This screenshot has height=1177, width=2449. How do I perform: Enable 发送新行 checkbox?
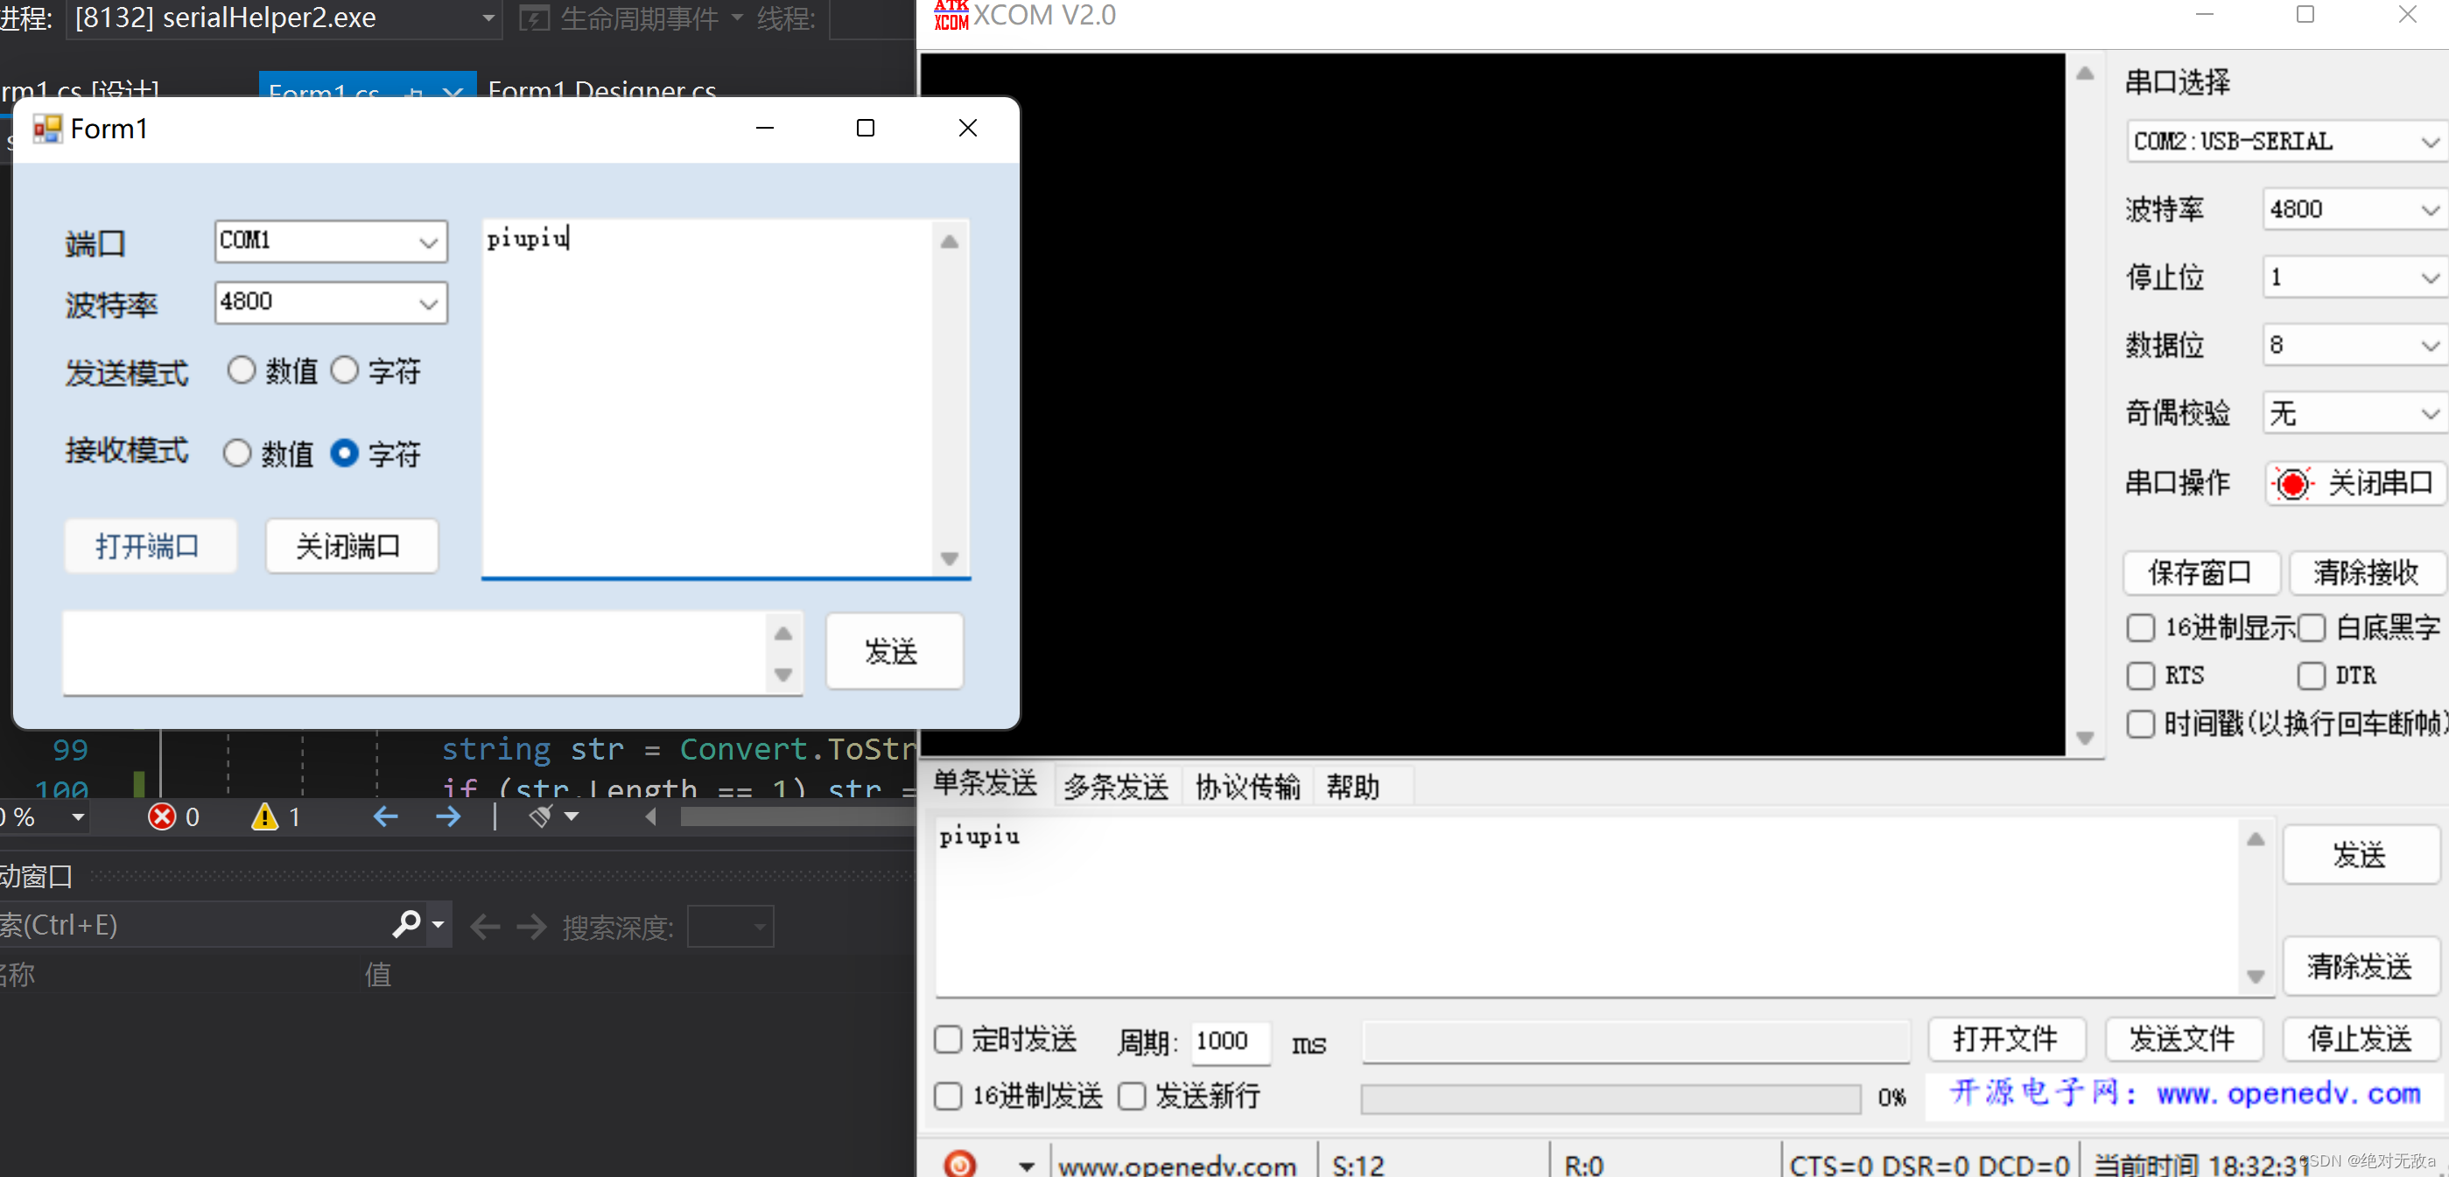[1132, 1096]
